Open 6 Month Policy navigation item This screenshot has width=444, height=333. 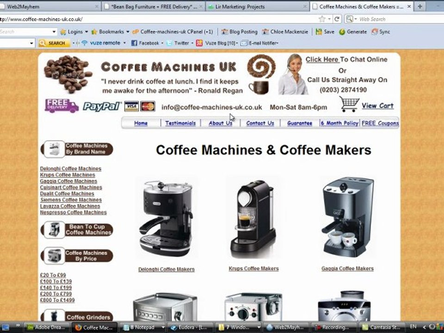pyautogui.click(x=339, y=123)
